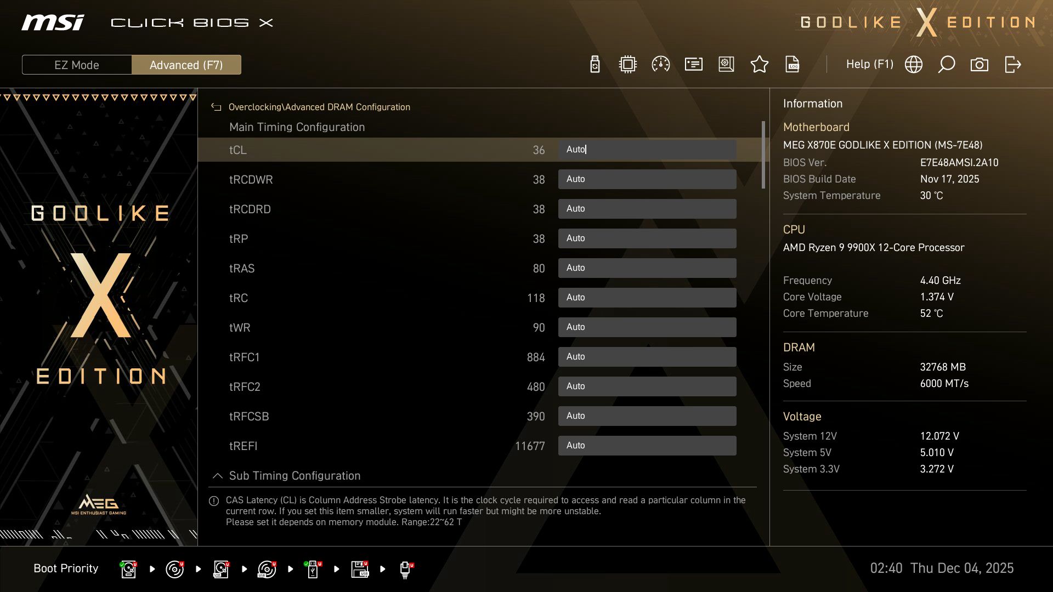Open the tCL Auto value dropdown
The image size is (1053, 592).
(647, 149)
